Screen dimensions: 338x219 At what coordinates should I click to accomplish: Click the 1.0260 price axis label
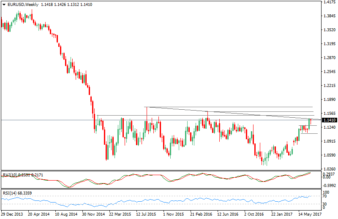330,168
